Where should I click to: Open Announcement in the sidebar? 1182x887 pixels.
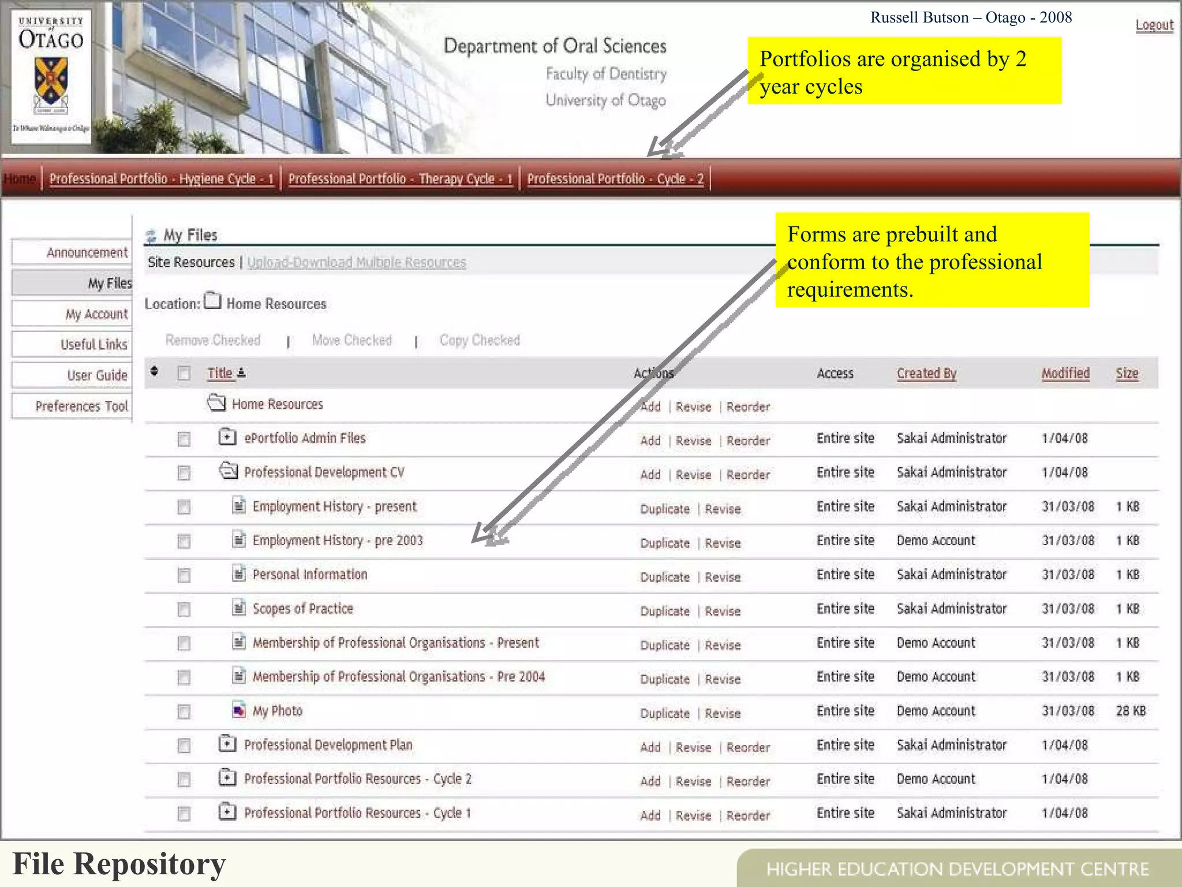click(72, 252)
